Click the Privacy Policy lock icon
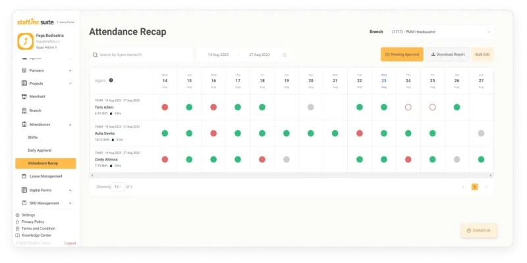This screenshot has width=527, height=263. [x=18, y=222]
